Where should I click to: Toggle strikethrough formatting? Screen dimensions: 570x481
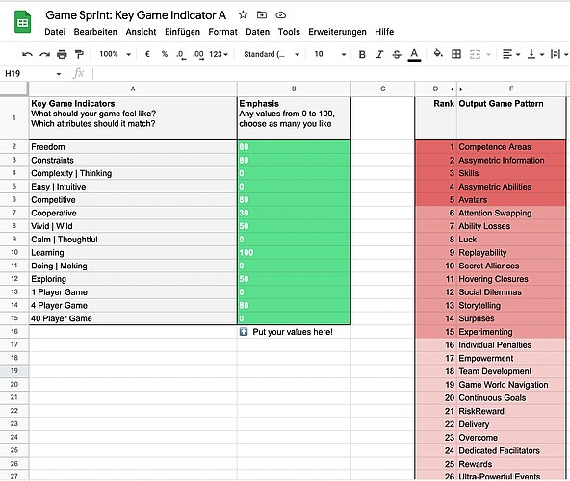click(x=397, y=54)
